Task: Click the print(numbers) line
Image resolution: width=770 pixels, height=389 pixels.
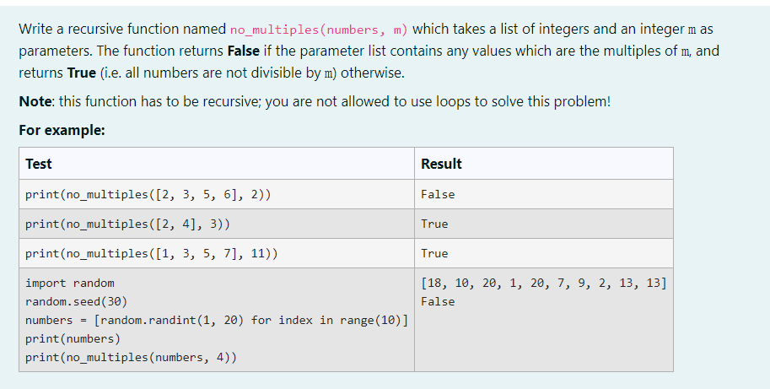Action: (x=73, y=339)
